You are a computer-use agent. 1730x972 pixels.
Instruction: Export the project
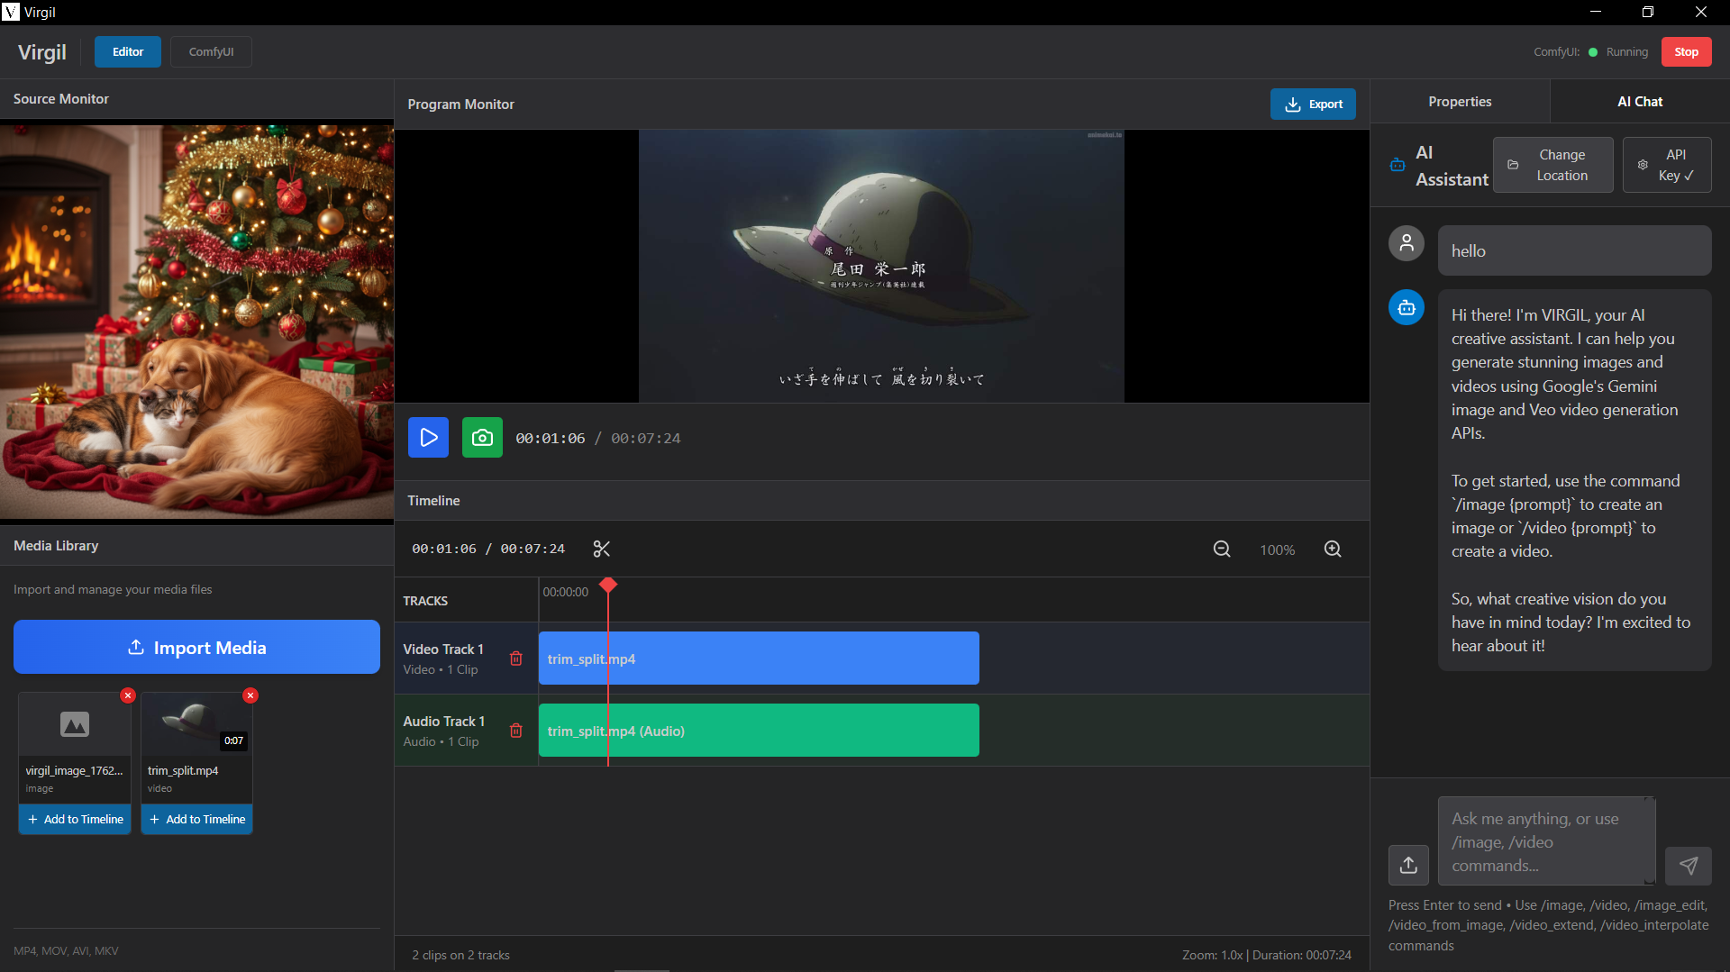coord(1313,104)
